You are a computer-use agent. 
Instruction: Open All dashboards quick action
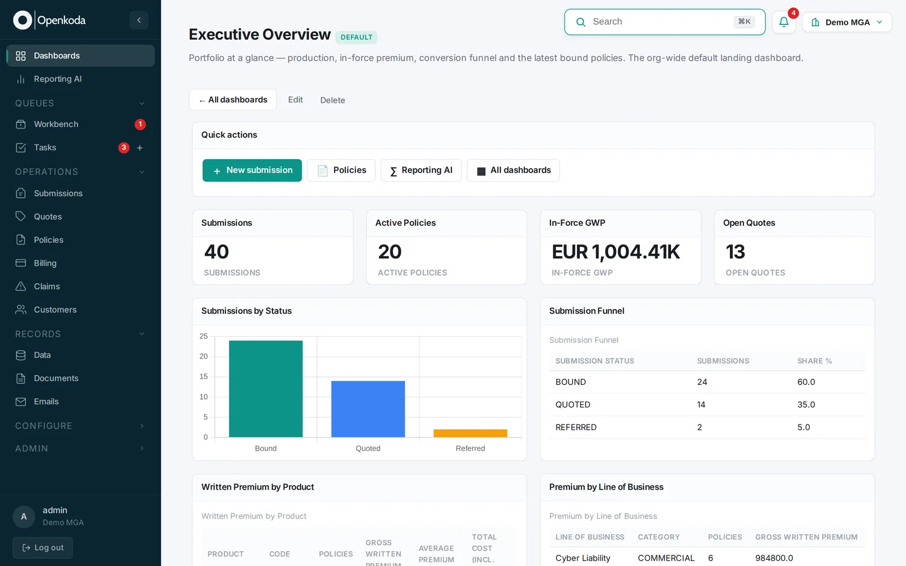pyautogui.click(x=514, y=170)
